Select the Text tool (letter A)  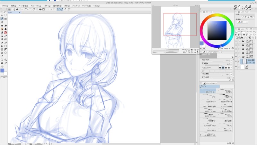pos(2,53)
